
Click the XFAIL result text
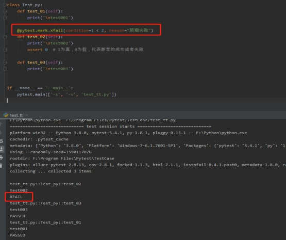16,197
